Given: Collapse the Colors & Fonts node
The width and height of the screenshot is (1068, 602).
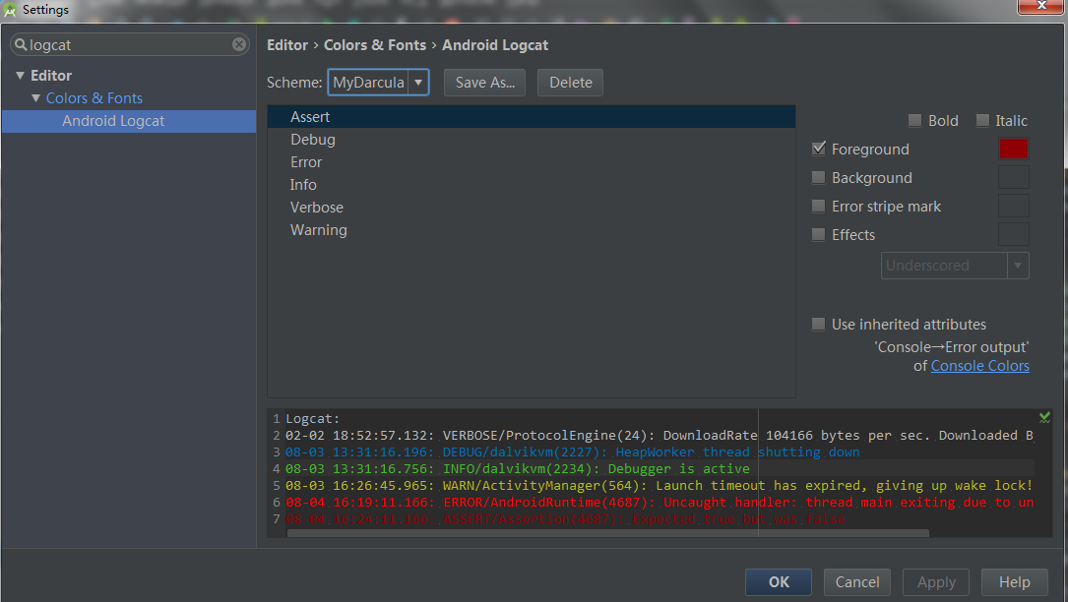Looking at the screenshot, I should (x=36, y=98).
